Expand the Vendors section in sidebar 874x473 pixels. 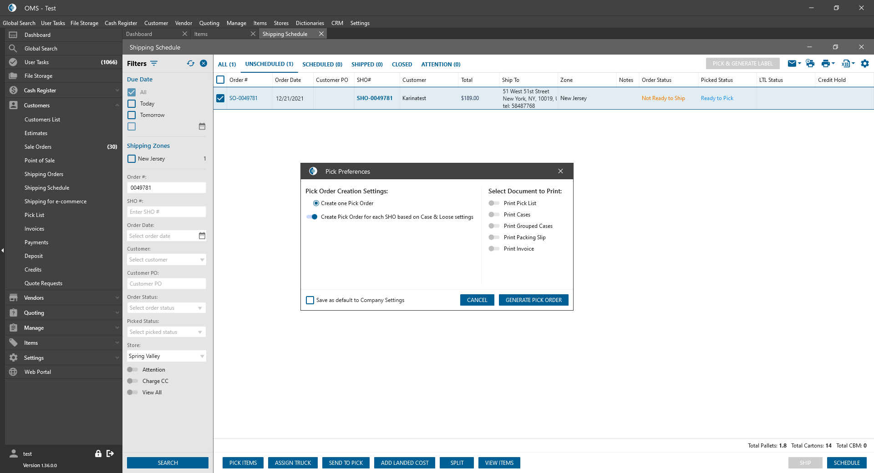click(64, 298)
